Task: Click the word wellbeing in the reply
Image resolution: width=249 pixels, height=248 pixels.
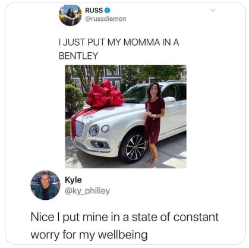Action: pos(123,235)
